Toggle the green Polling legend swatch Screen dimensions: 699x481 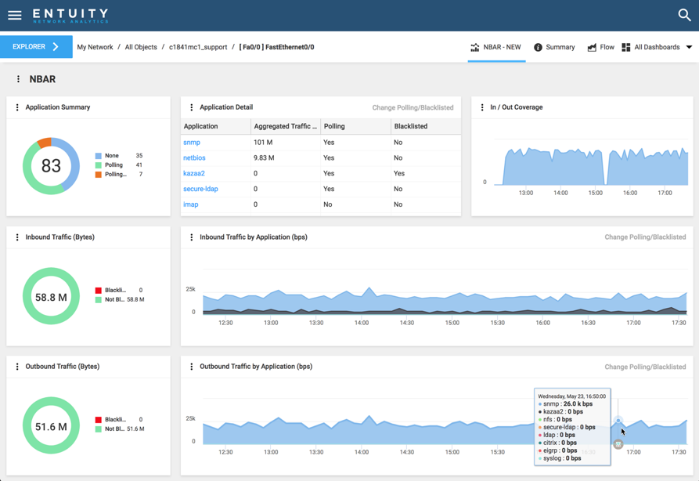pos(99,165)
